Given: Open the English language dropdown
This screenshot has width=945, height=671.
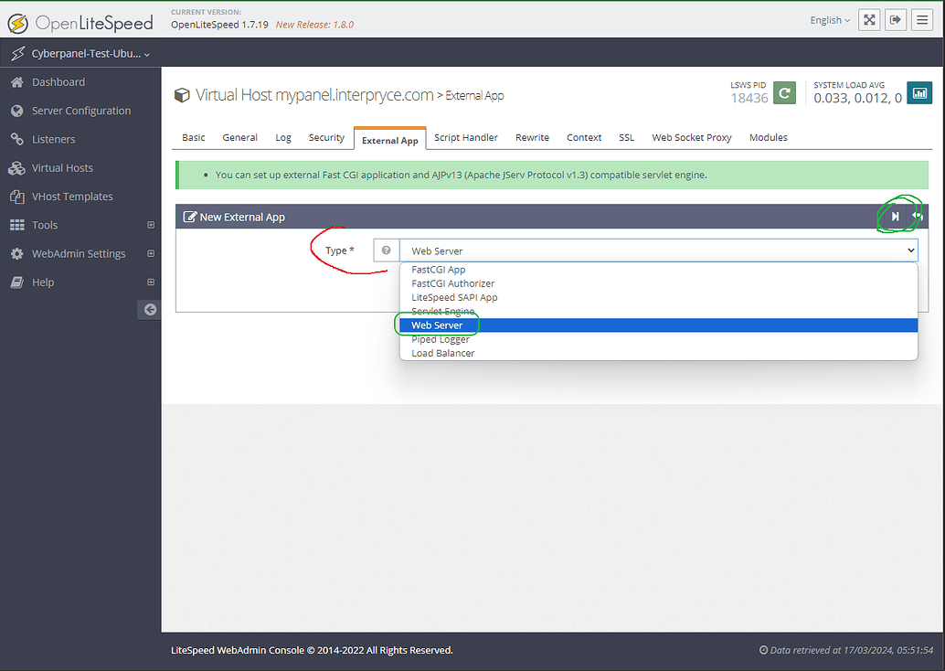Looking at the screenshot, I should click(x=828, y=19).
